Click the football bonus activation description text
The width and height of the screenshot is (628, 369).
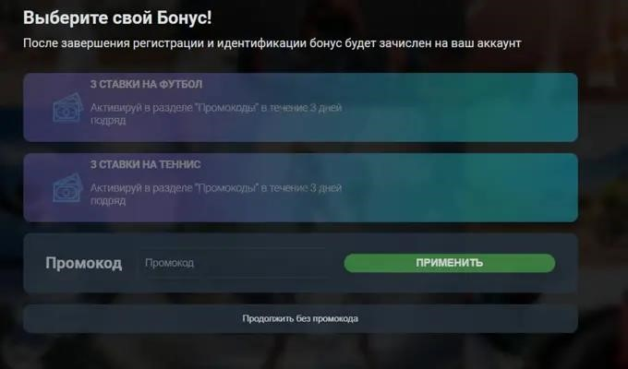coord(216,113)
